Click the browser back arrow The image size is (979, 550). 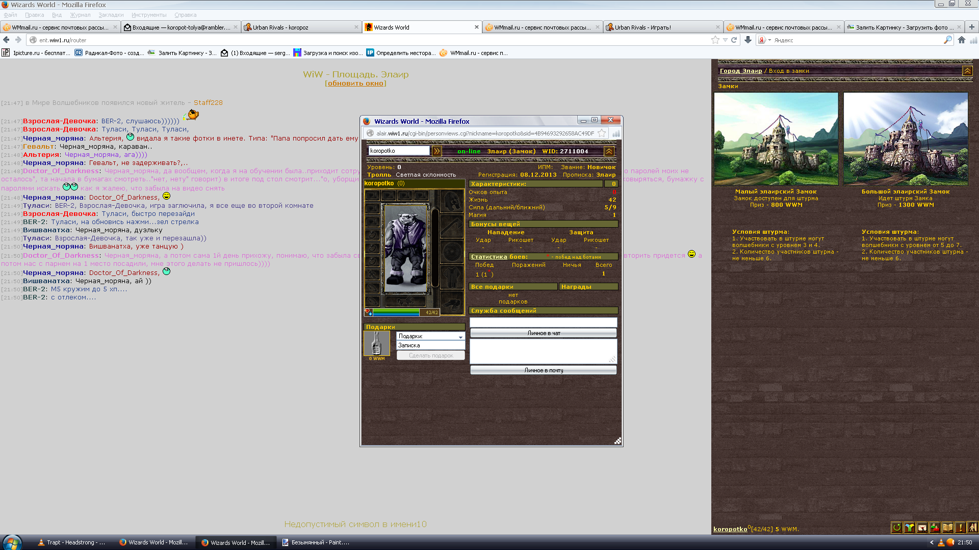(6, 40)
